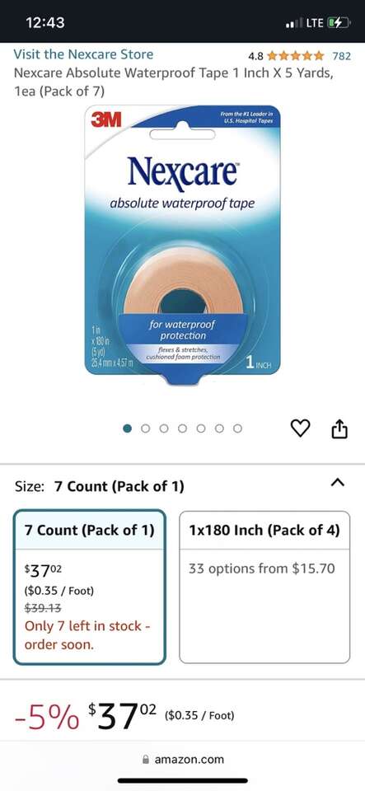Tap the amazon.com address bar

coord(183,759)
